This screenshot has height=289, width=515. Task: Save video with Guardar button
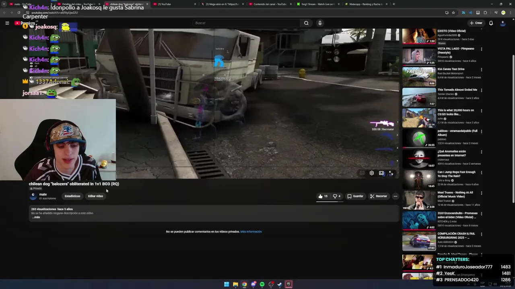click(x=355, y=196)
